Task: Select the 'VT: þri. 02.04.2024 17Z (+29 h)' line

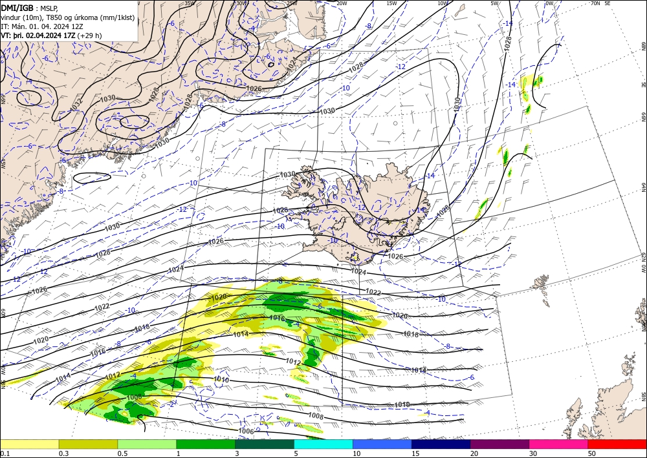Action: tap(51, 36)
